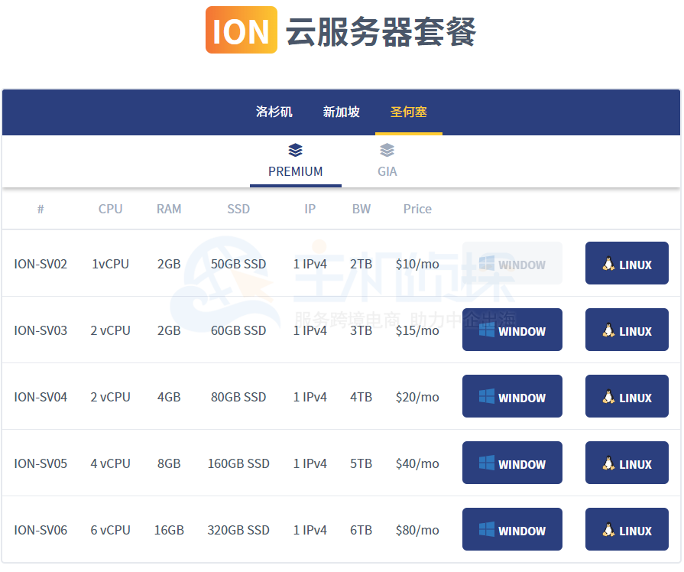Click the $80/mo price on ION-SV06 row
This screenshot has width=684, height=572.
[x=417, y=529]
